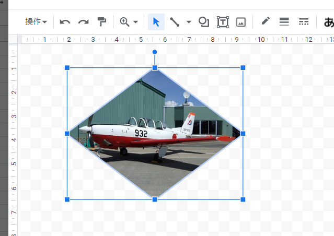Expand the line type dropdown arrow

pyautogui.click(x=189, y=22)
